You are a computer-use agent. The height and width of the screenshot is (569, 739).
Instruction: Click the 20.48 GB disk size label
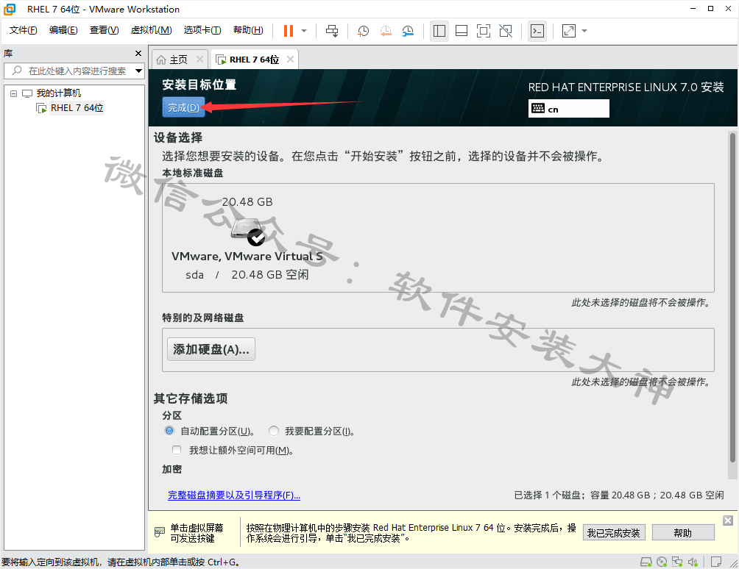247,202
